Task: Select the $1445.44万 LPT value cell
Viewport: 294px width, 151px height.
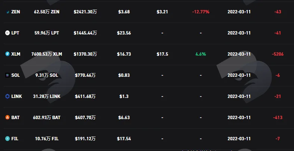Action: tap(85, 33)
